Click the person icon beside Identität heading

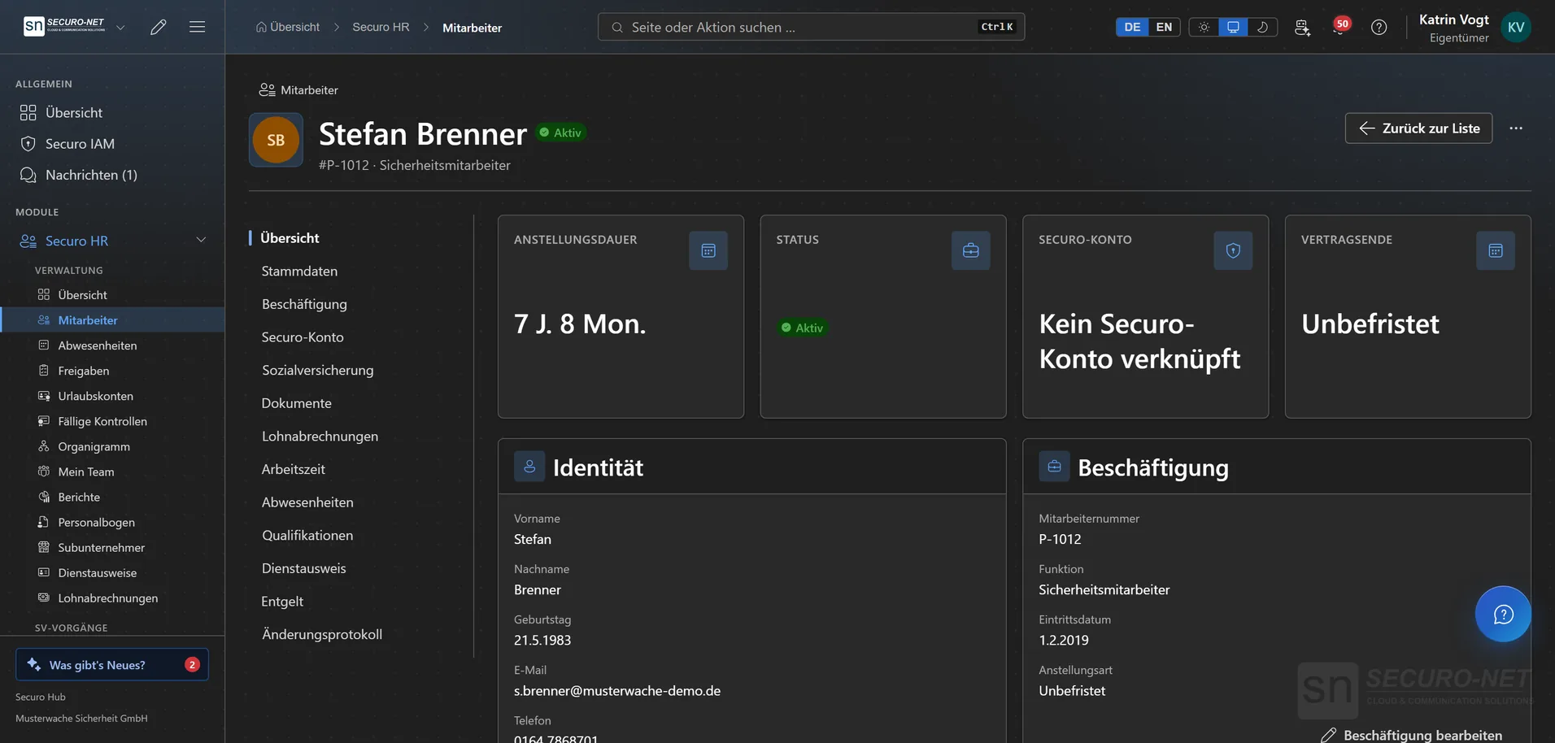click(529, 467)
